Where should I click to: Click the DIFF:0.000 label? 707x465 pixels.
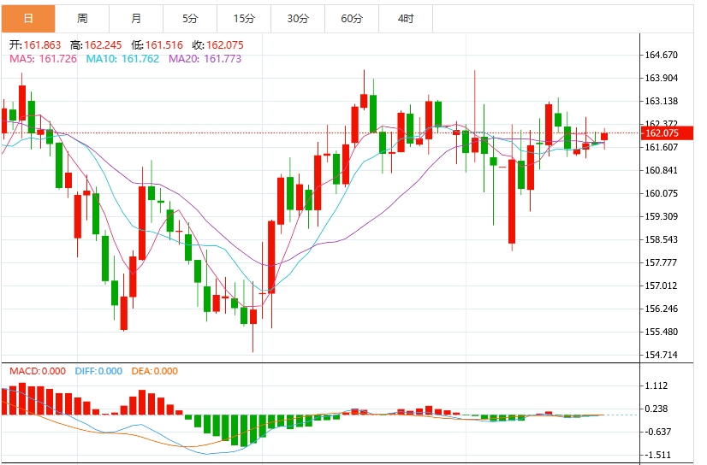click(98, 371)
